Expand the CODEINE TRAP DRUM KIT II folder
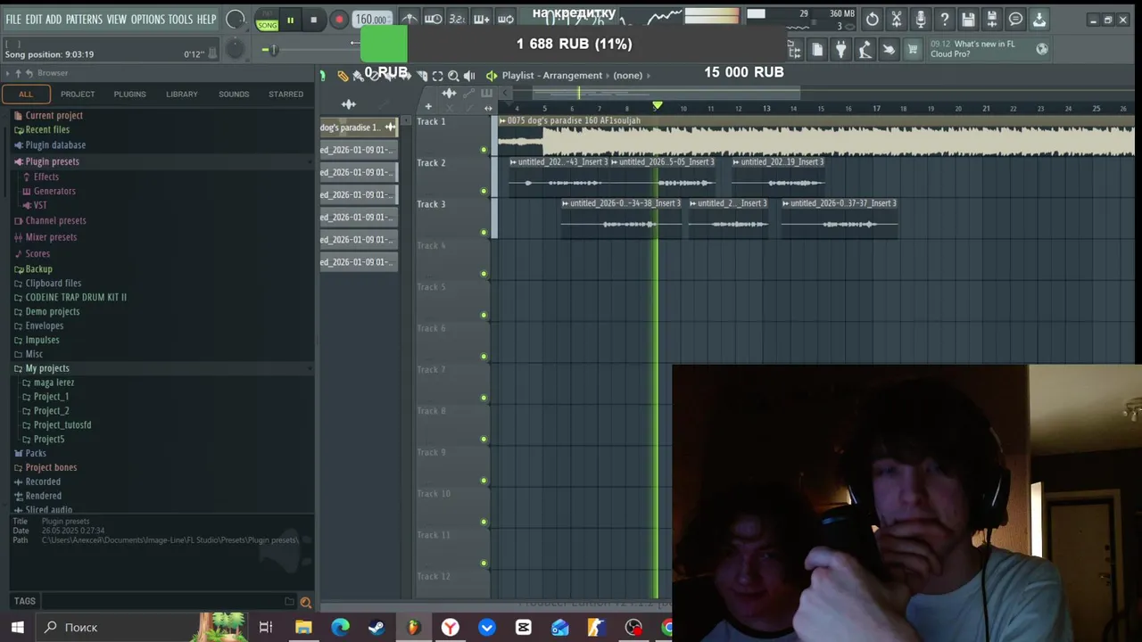The width and height of the screenshot is (1142, 642). point(76,297)
